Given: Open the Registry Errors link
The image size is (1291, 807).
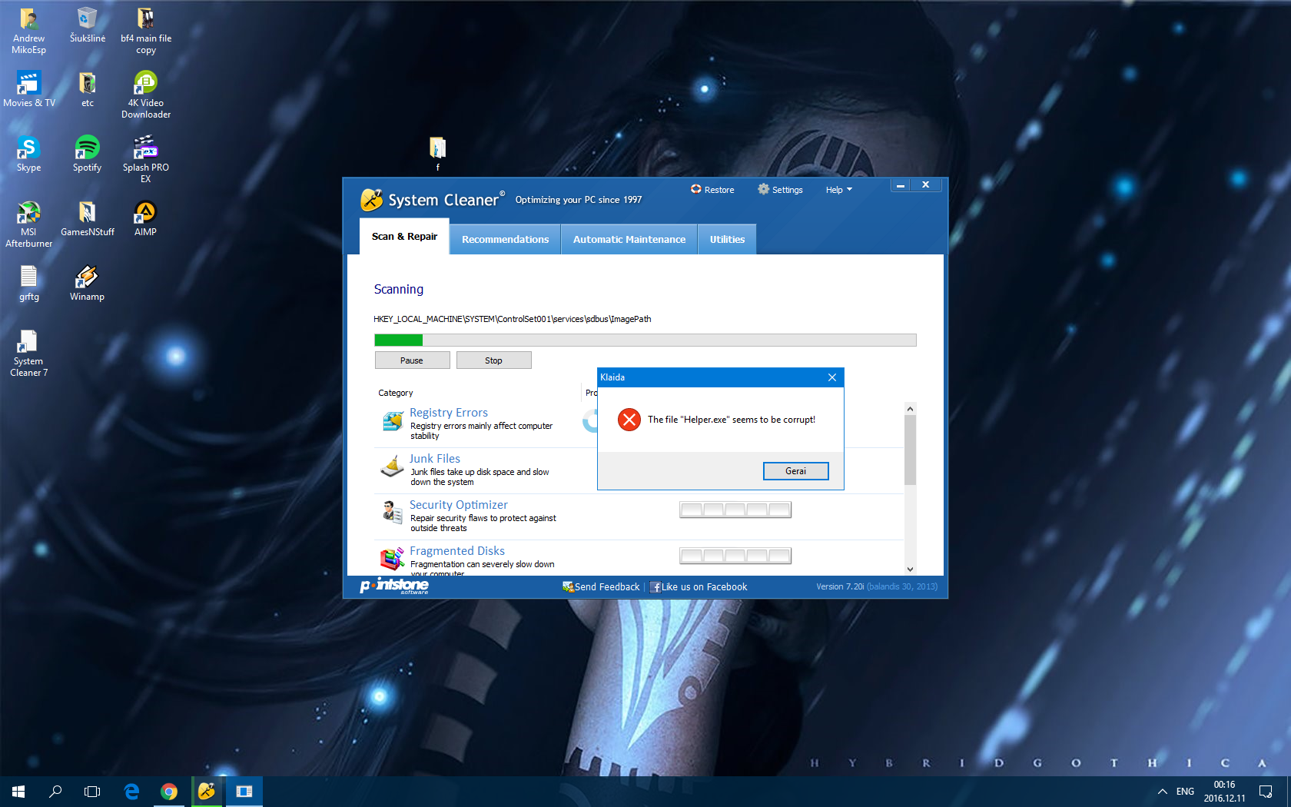Looking at the screenshot, I should coord(449,413).
